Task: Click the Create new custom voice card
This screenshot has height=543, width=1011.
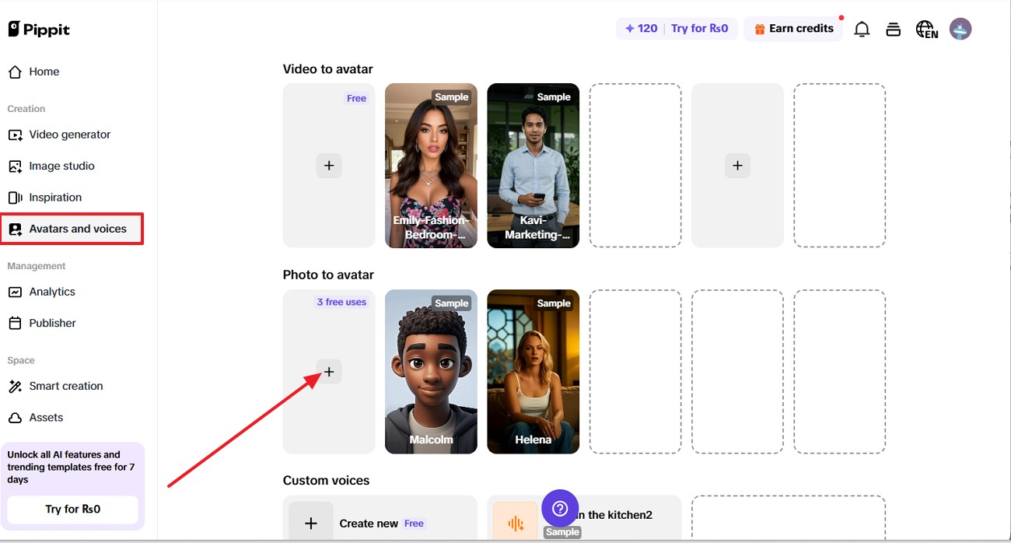Action: [x=380, y=520]
